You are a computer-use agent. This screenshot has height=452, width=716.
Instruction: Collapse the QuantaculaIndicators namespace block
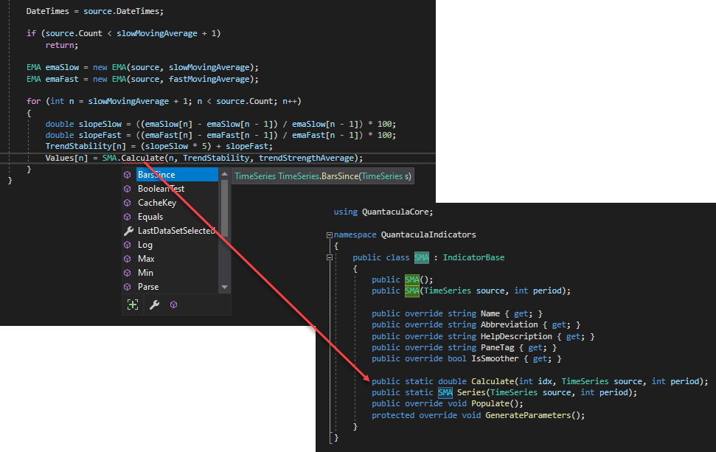[329, 235]
